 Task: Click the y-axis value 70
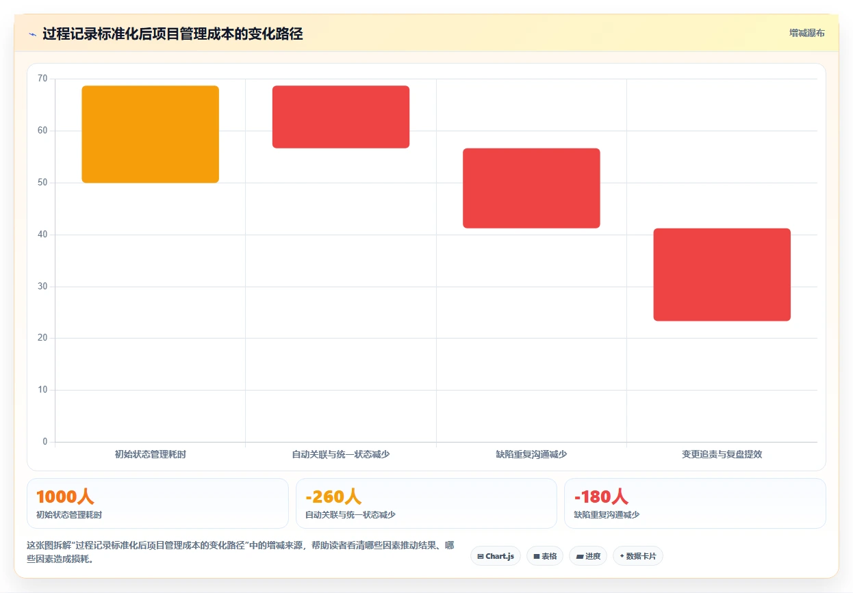(x=42, y=79)
